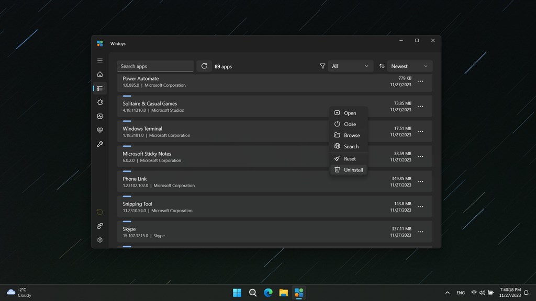Expand the Newest sort dropdown

[x=409, y=66]
